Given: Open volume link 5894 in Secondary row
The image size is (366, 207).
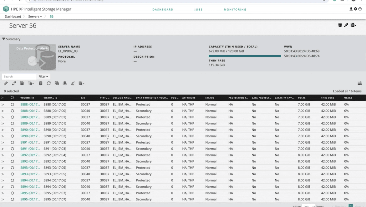Looking at the screenshot, I should (30, 187).
